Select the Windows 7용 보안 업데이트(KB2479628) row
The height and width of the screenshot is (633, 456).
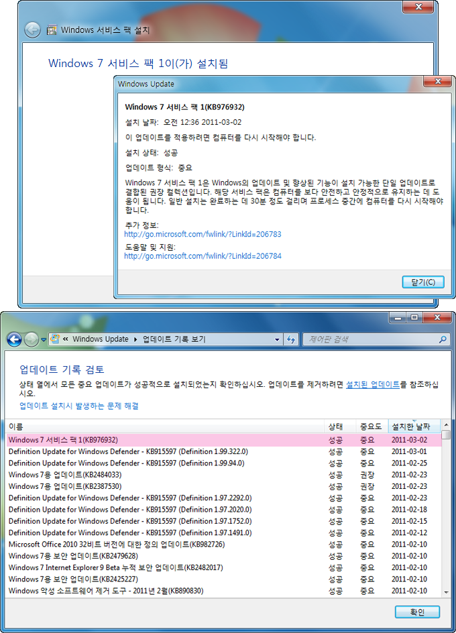224,556
